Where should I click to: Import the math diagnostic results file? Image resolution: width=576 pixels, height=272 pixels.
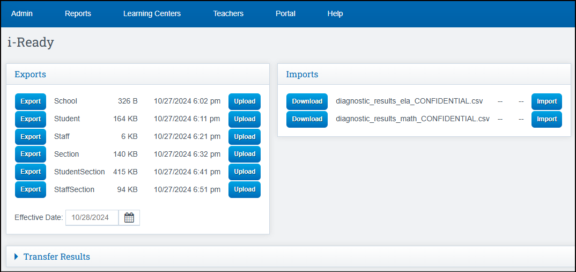coord(547,119)
